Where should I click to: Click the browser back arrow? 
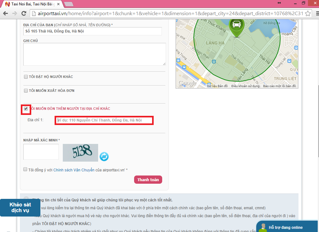tap(5, 14)
